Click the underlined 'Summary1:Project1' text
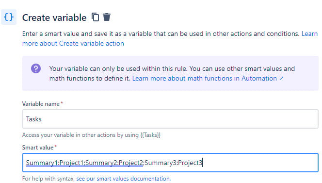Screen dimensions: 322x183 click(55, 163)
